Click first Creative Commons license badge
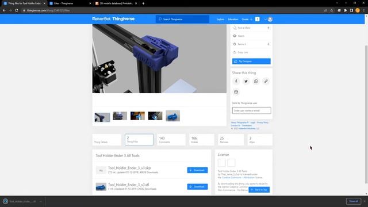The image size is (368, 207). coord(222,163)
